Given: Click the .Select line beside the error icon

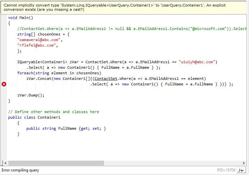Looking at the screenshot, I should [162, 84].
